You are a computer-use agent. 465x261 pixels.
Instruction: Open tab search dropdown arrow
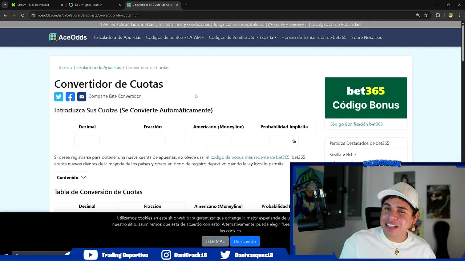[5, 5]
